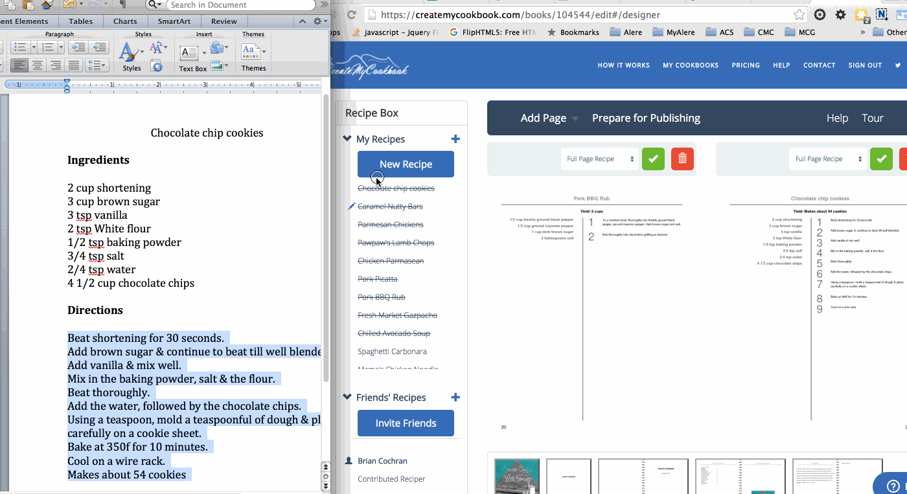907x494 pixels.
Task: Click the Paste clipboard icon in Word
Action: tap(27, 5)
